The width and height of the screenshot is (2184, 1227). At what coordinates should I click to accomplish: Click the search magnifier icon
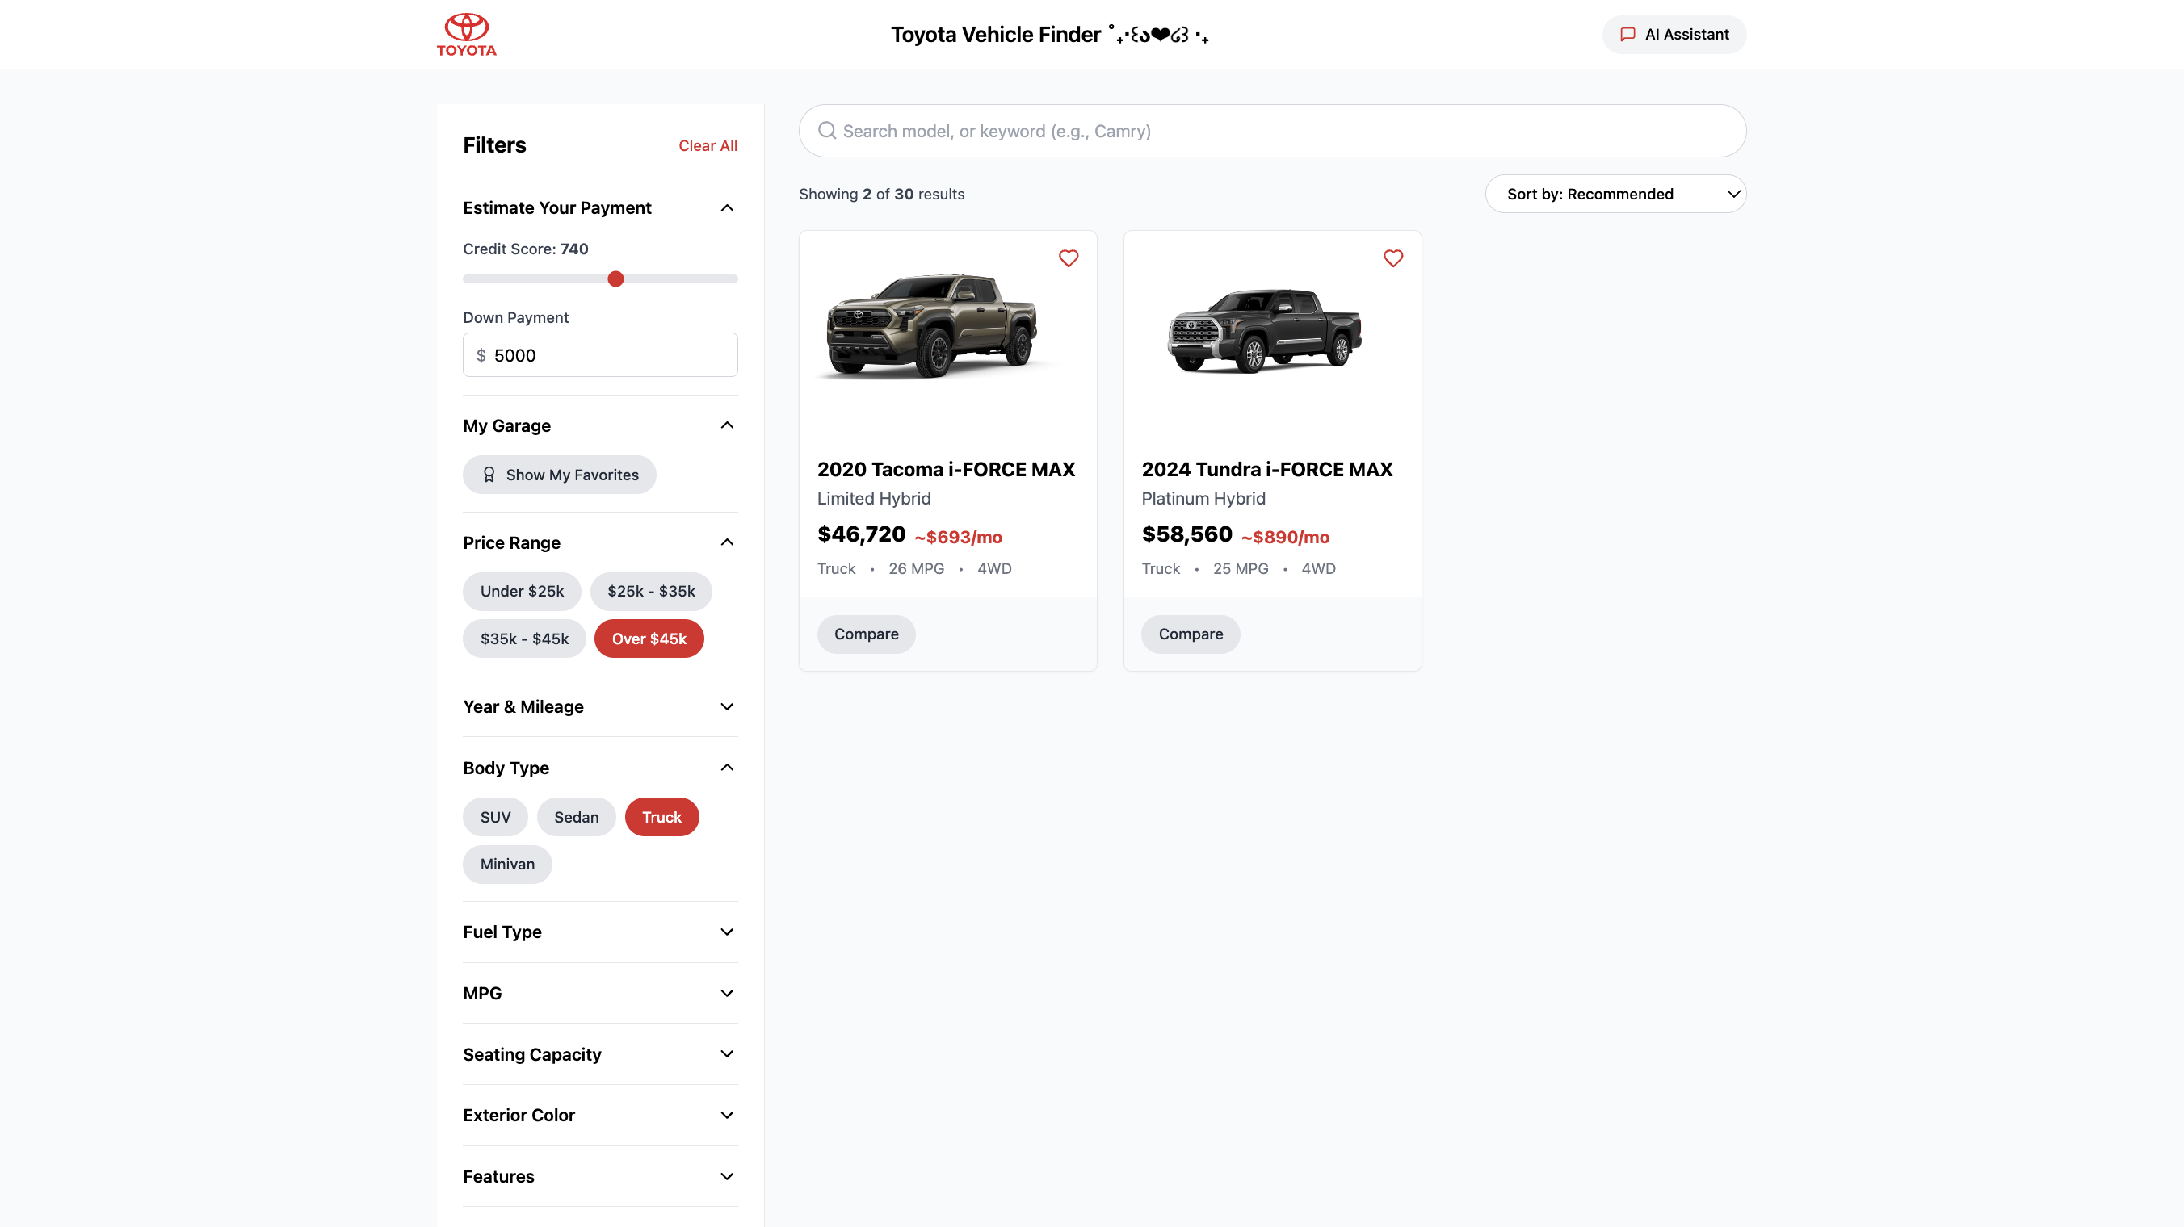pos(826,131)
